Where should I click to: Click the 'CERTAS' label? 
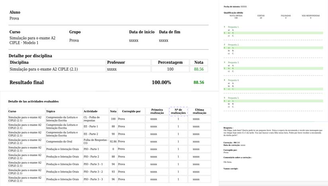261,16
